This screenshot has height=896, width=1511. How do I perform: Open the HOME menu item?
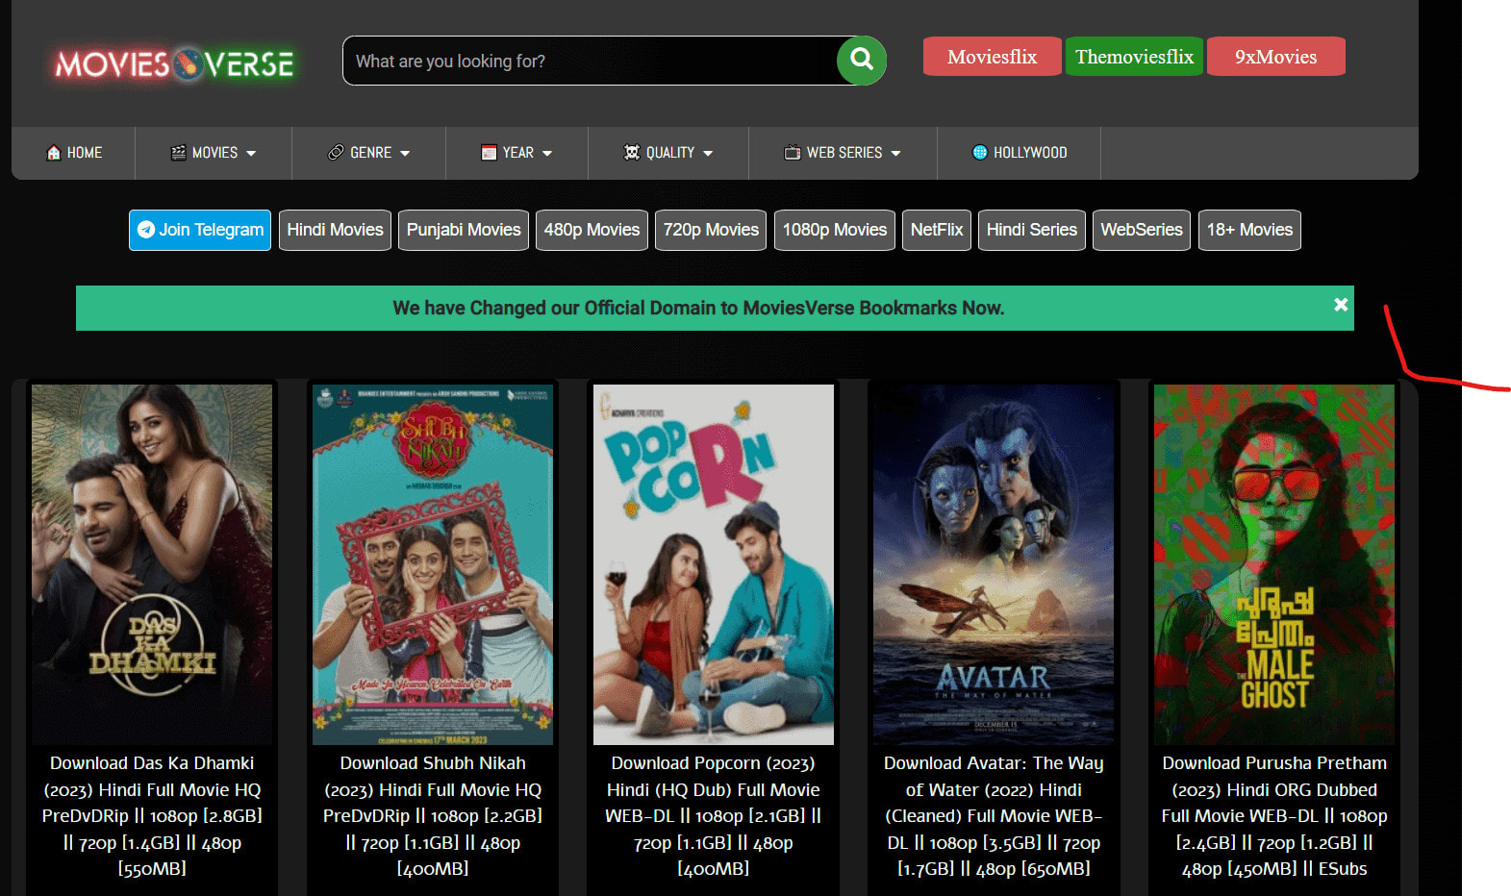(x=74, y=153)
